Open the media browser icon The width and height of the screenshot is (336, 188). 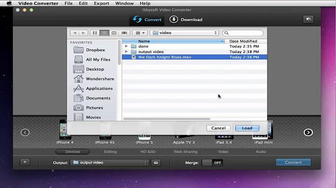[x=308, y=20]
